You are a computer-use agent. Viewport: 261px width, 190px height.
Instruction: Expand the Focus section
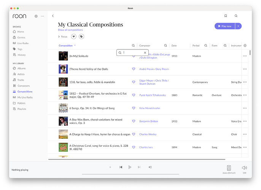(x=63, y=36)
